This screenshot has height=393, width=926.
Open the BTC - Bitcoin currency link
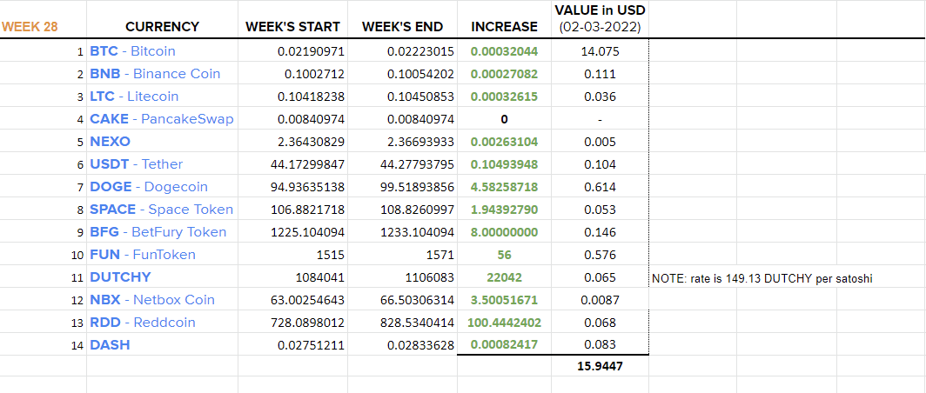point(132,51)
